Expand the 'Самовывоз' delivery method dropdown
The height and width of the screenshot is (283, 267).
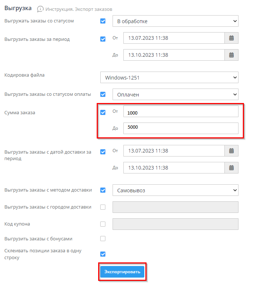(175, 190)
